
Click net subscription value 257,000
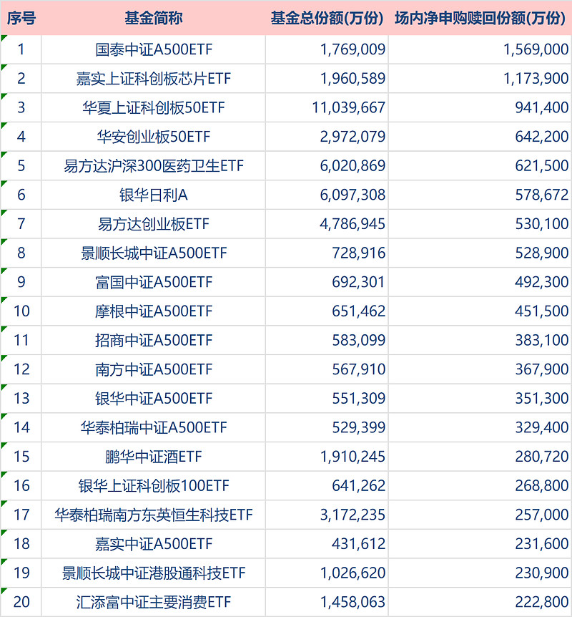click(x=542, y=515)
